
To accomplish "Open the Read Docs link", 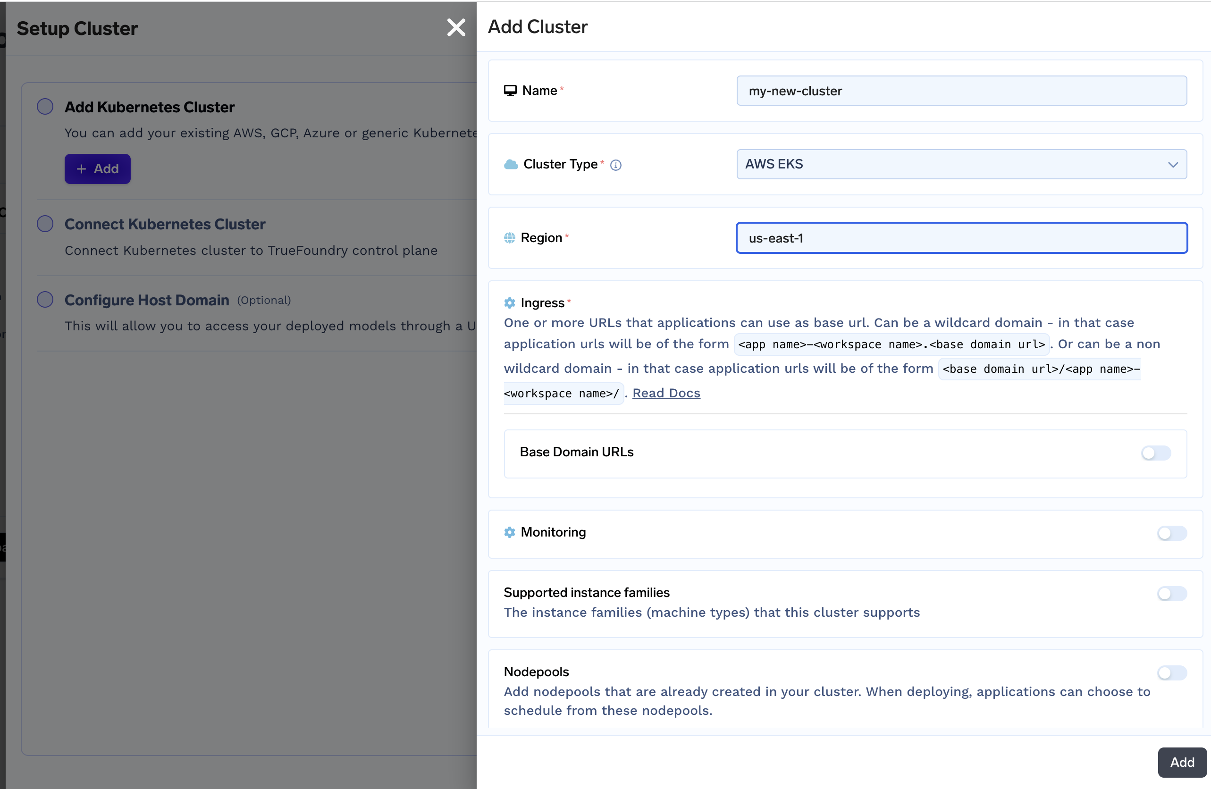I will click(x=666, y=393).
